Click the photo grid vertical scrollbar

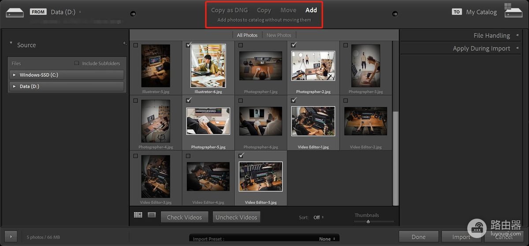395,159
